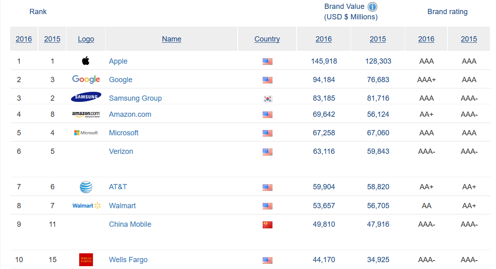Image resolution: width=496 pixels, height=269 pixels.
Task: Open the Samsung Group name link
Action: point(135,98)
